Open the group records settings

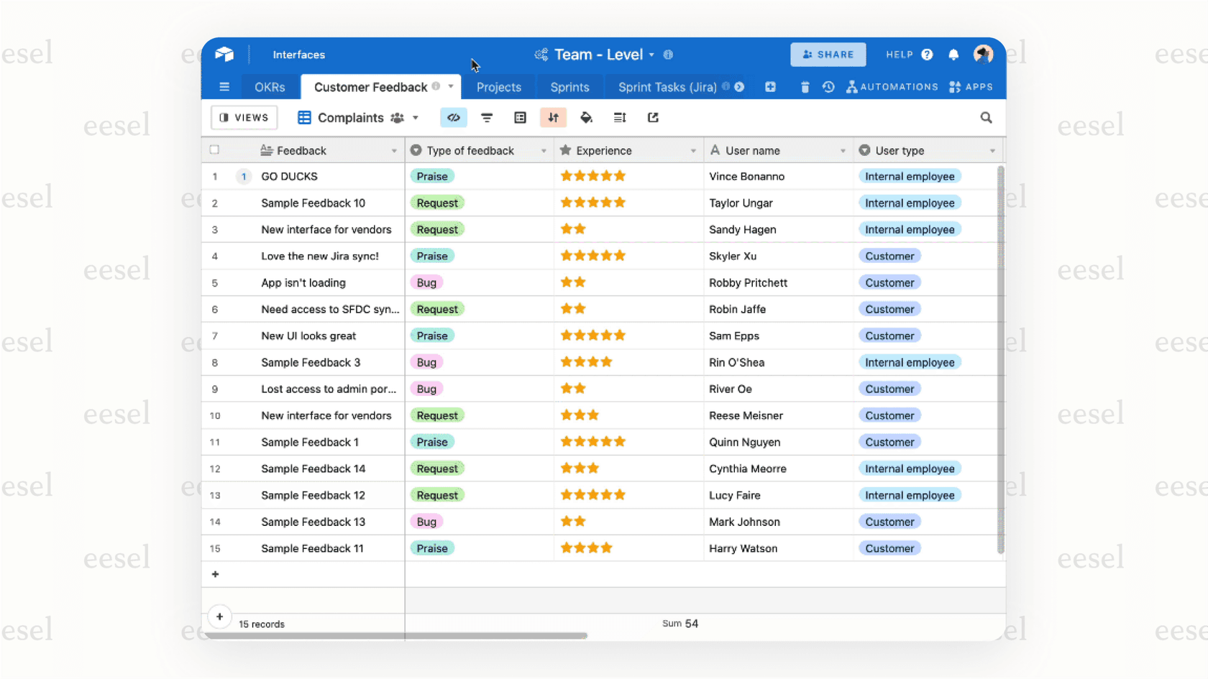[520, 117]
